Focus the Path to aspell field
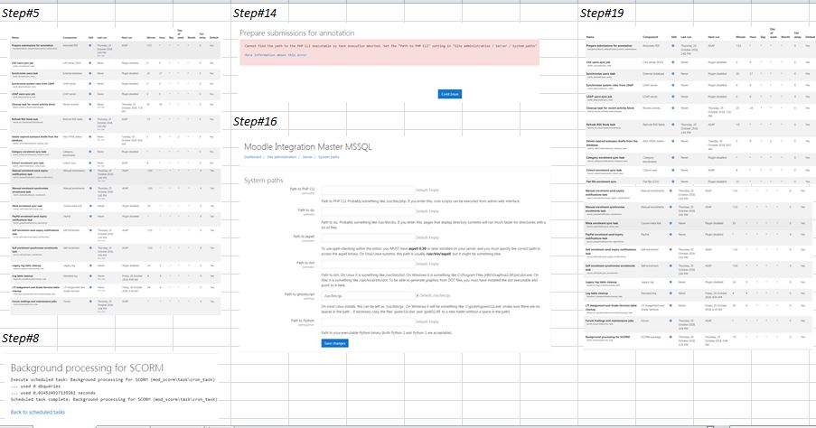816x428 pixels. pos(368,237)
